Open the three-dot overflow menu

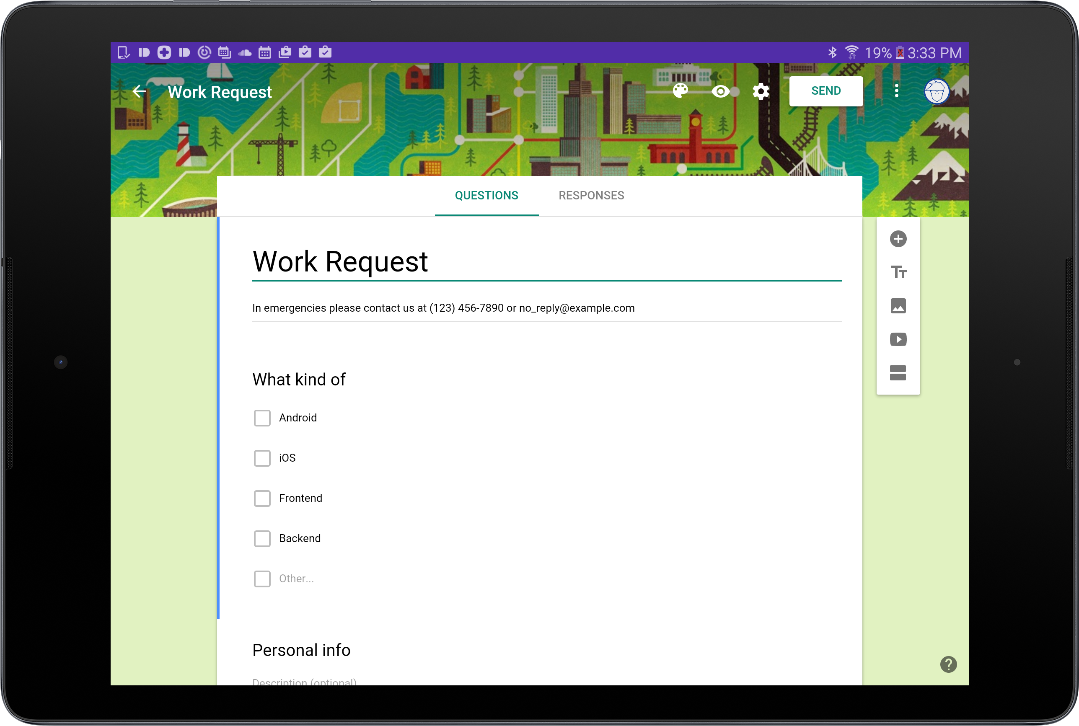click(x=897, y=91)
